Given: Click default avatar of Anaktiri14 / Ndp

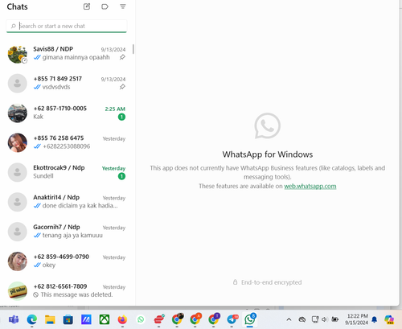Looking at the screenshot, I should tap(18, 202).
